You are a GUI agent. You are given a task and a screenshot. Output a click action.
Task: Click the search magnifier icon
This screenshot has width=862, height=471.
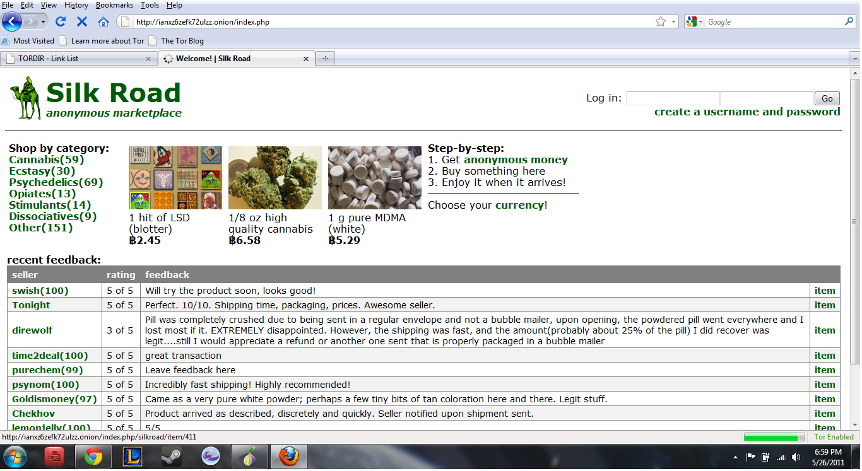849,21
